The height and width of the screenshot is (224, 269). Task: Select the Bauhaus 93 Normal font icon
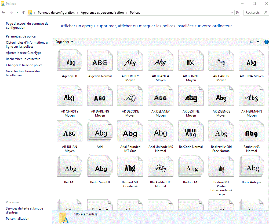click(252, 131)
